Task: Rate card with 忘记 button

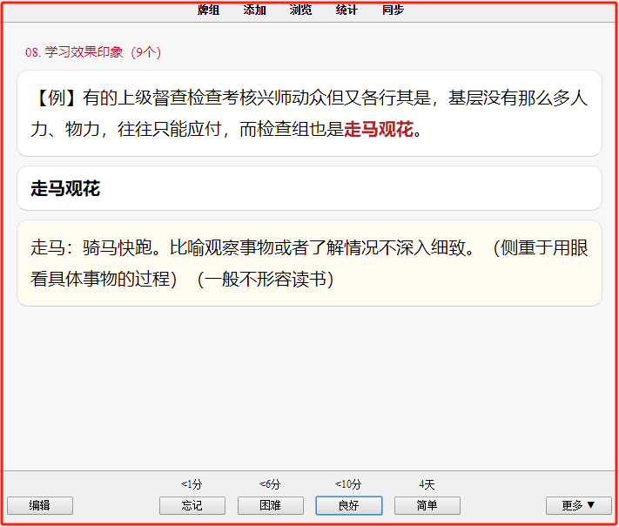Action: (192, 505)
